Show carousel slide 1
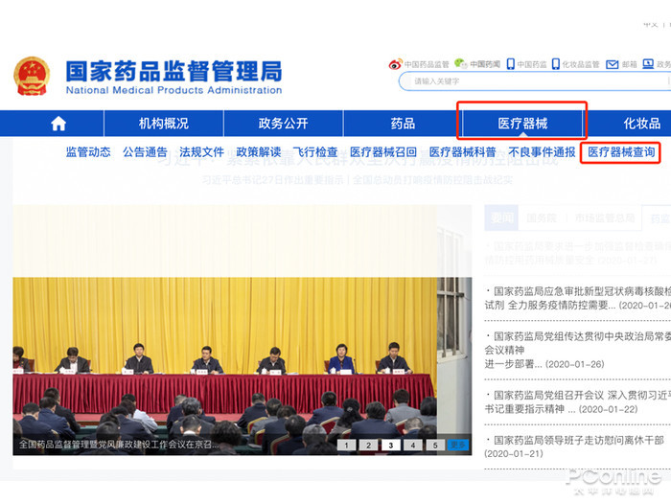 click(346, 445)
